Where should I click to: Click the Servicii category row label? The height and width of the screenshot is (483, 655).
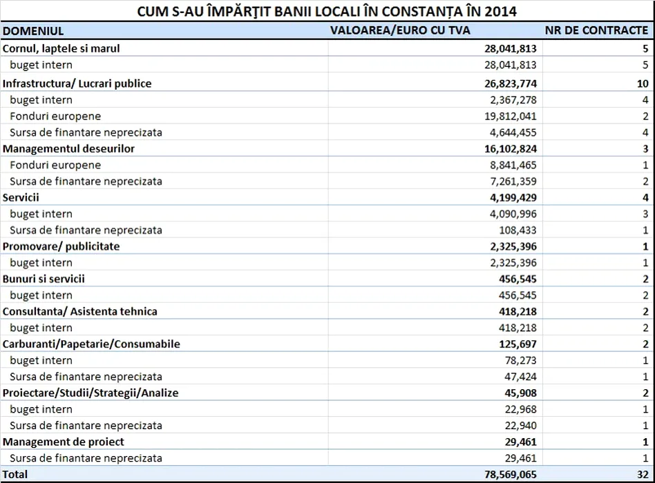[x=21, y=197]
